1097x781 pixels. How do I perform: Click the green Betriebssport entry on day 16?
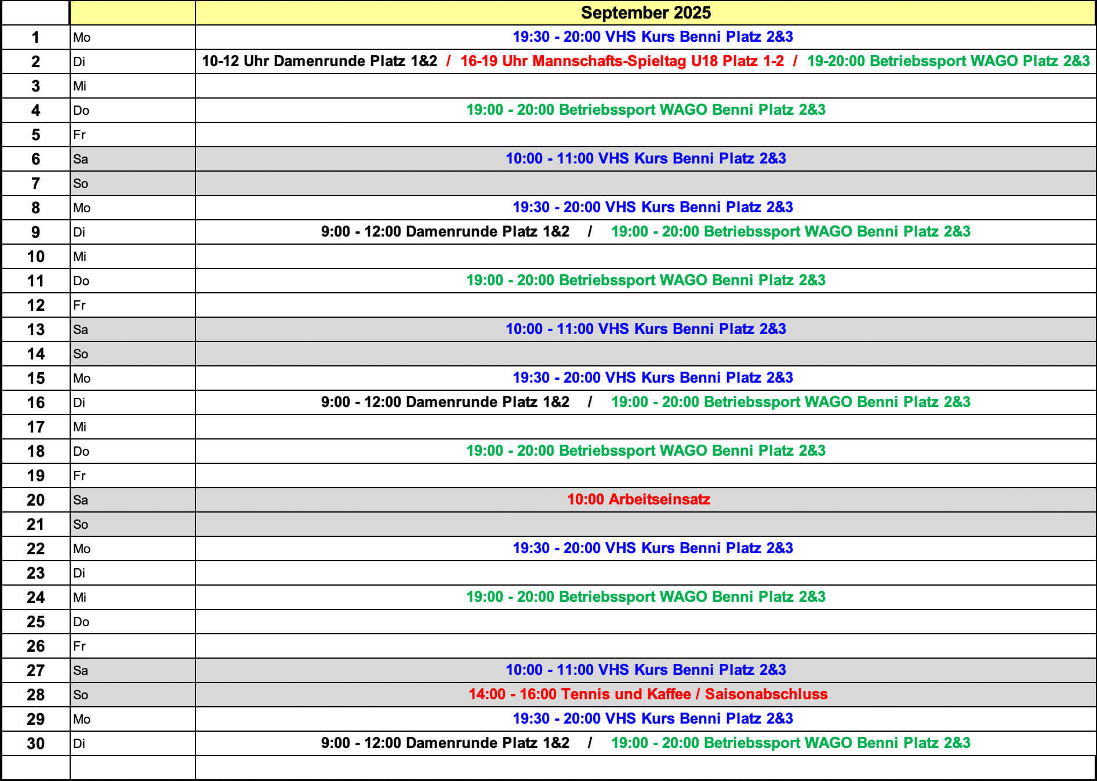(x=790, y=402)
